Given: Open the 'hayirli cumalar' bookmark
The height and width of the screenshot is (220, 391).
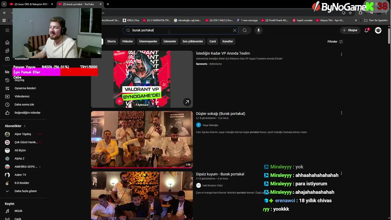Looking at the screenshot, I should [x=302, y=20].
